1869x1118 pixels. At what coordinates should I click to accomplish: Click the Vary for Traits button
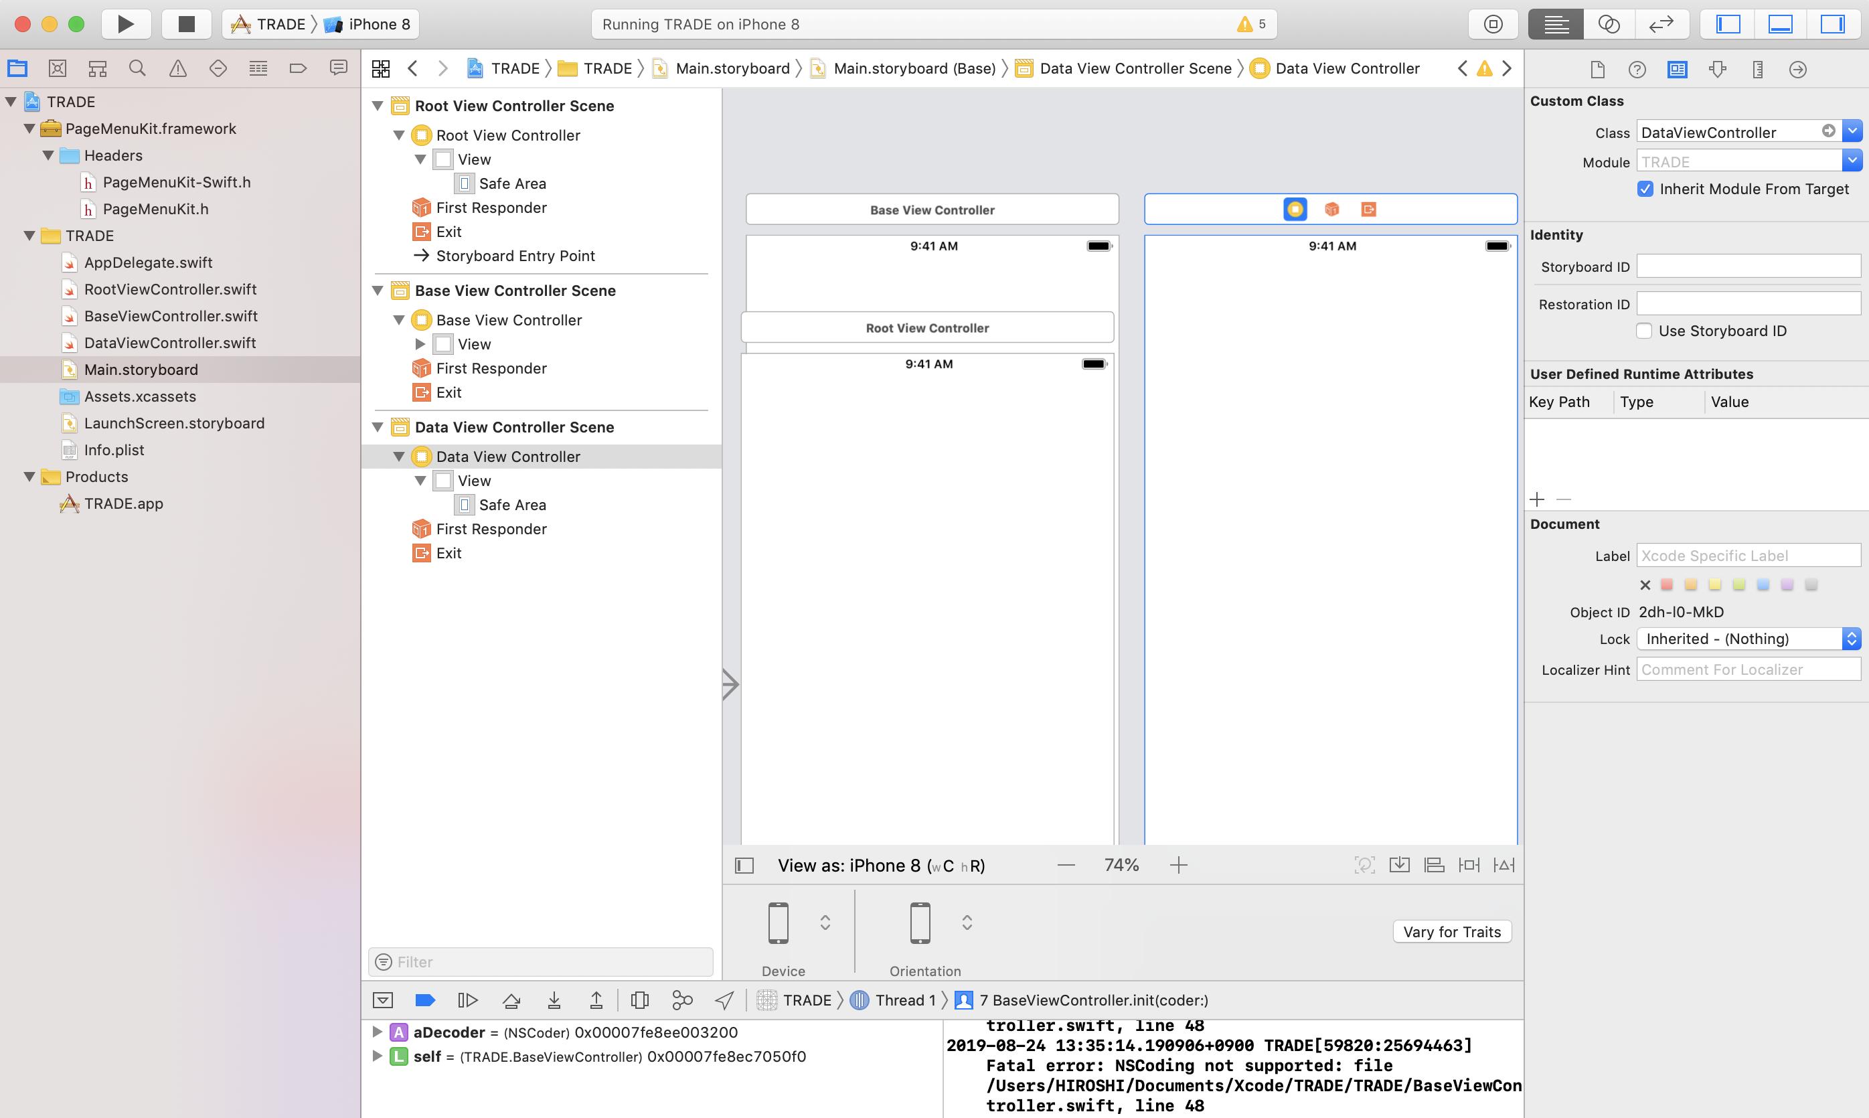[1452, 932]
